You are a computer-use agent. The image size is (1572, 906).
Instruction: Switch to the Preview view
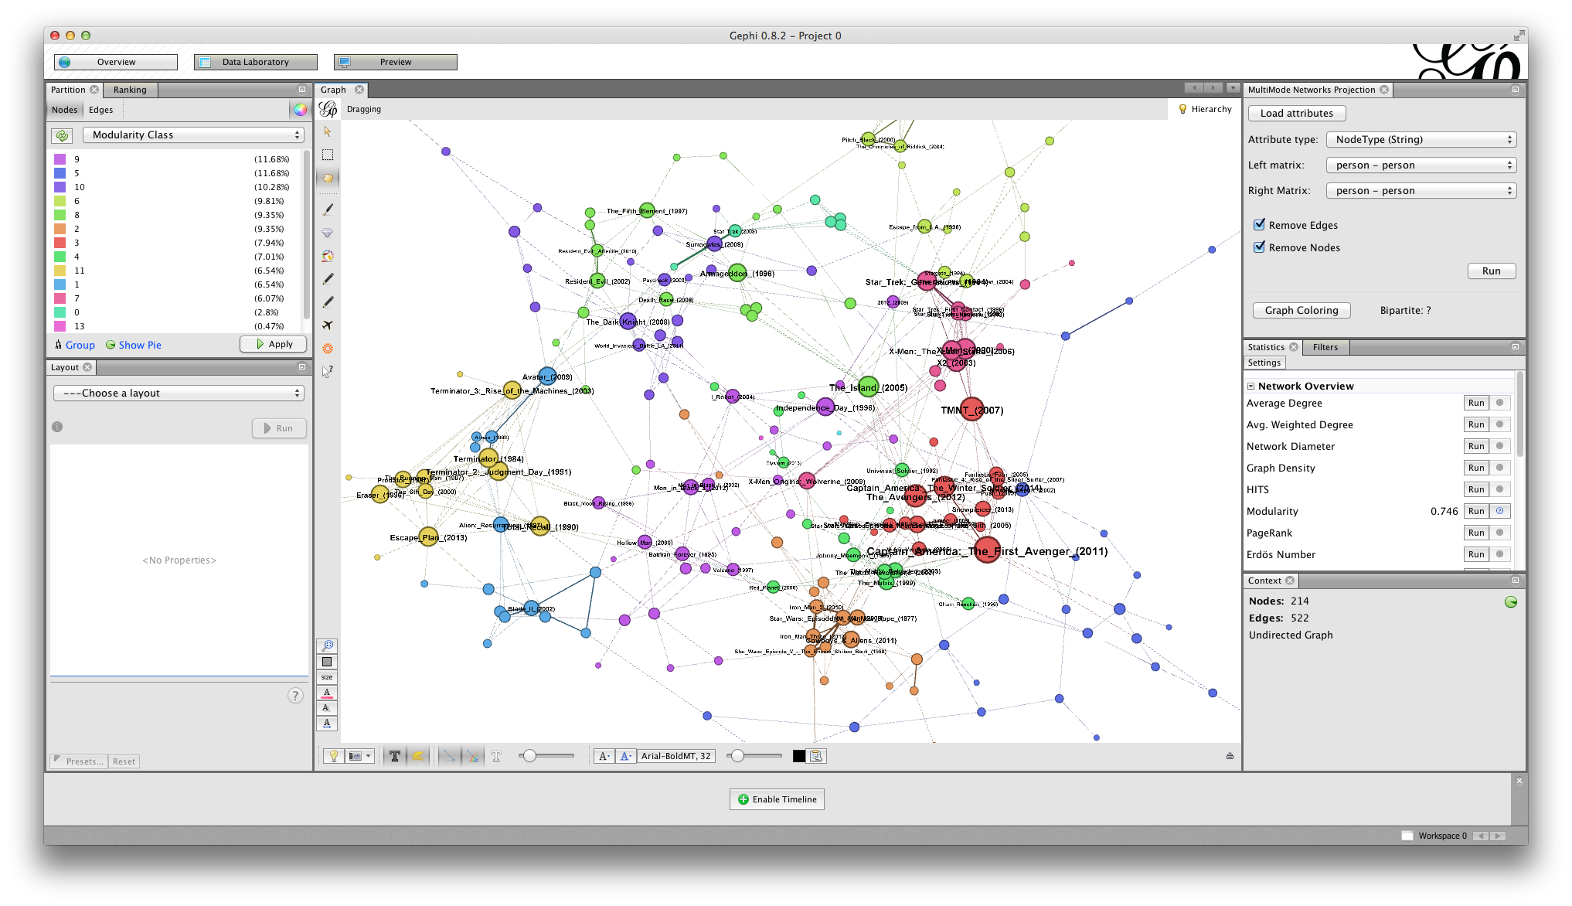[x=396, y=62]
